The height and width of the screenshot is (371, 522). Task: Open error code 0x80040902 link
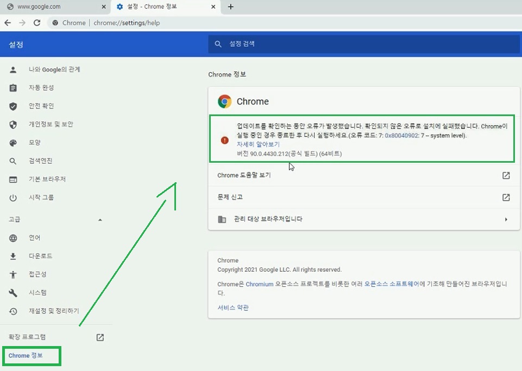[x=401, y=135]
